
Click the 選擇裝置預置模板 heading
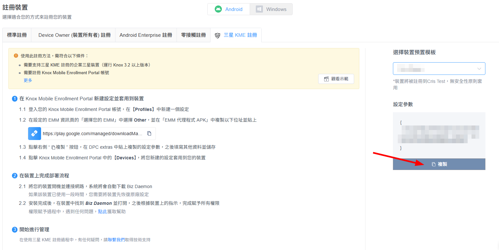coord(415,52)
